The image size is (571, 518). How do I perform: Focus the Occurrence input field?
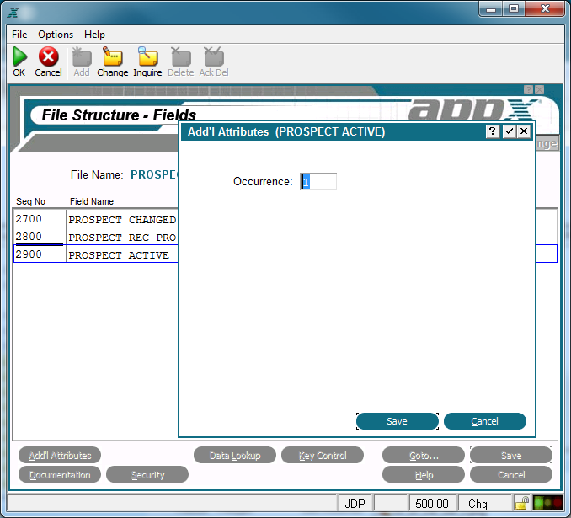coord(318,181)
